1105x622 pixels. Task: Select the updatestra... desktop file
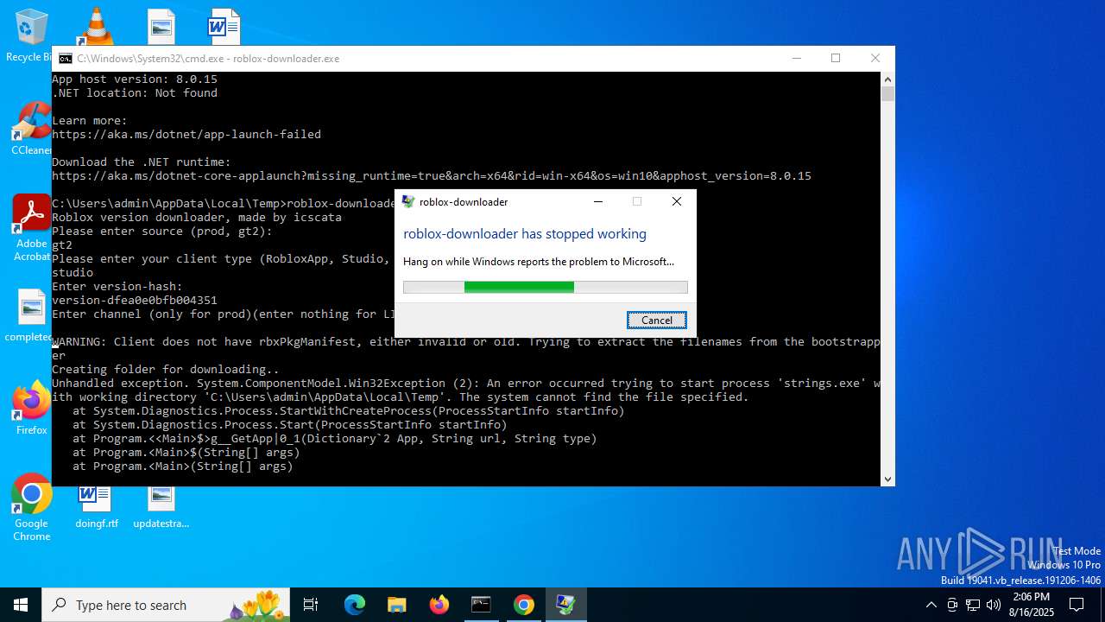click(161, 508)
